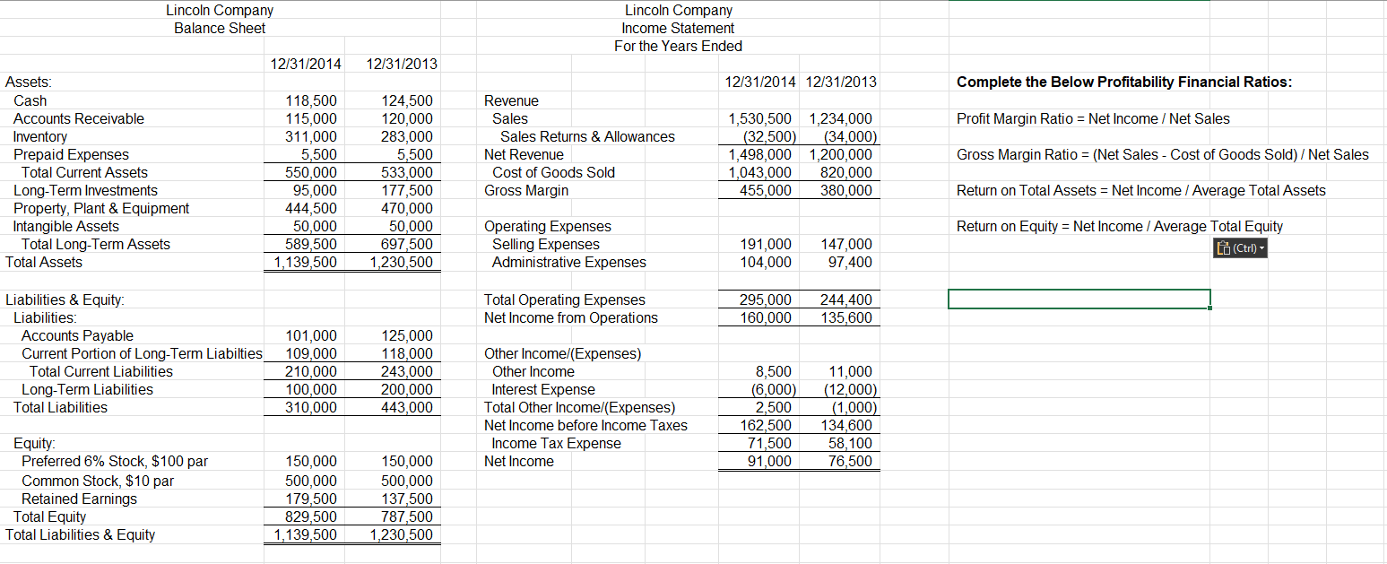Click the Long-Term Investments label
This screenshot has width=1387, height=564.
pos(85,190)
